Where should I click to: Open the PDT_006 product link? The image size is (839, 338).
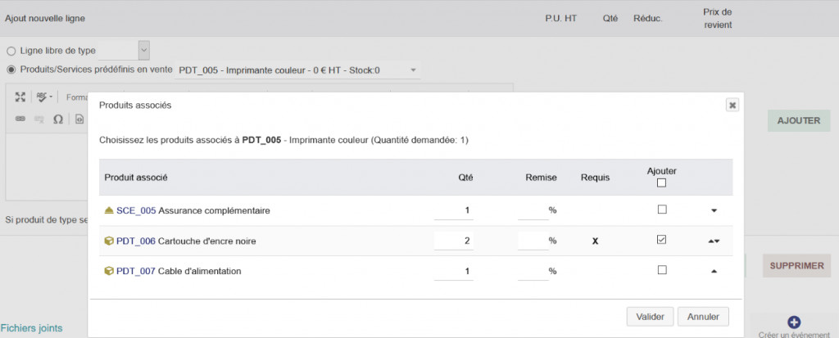(x=129, y=241)
